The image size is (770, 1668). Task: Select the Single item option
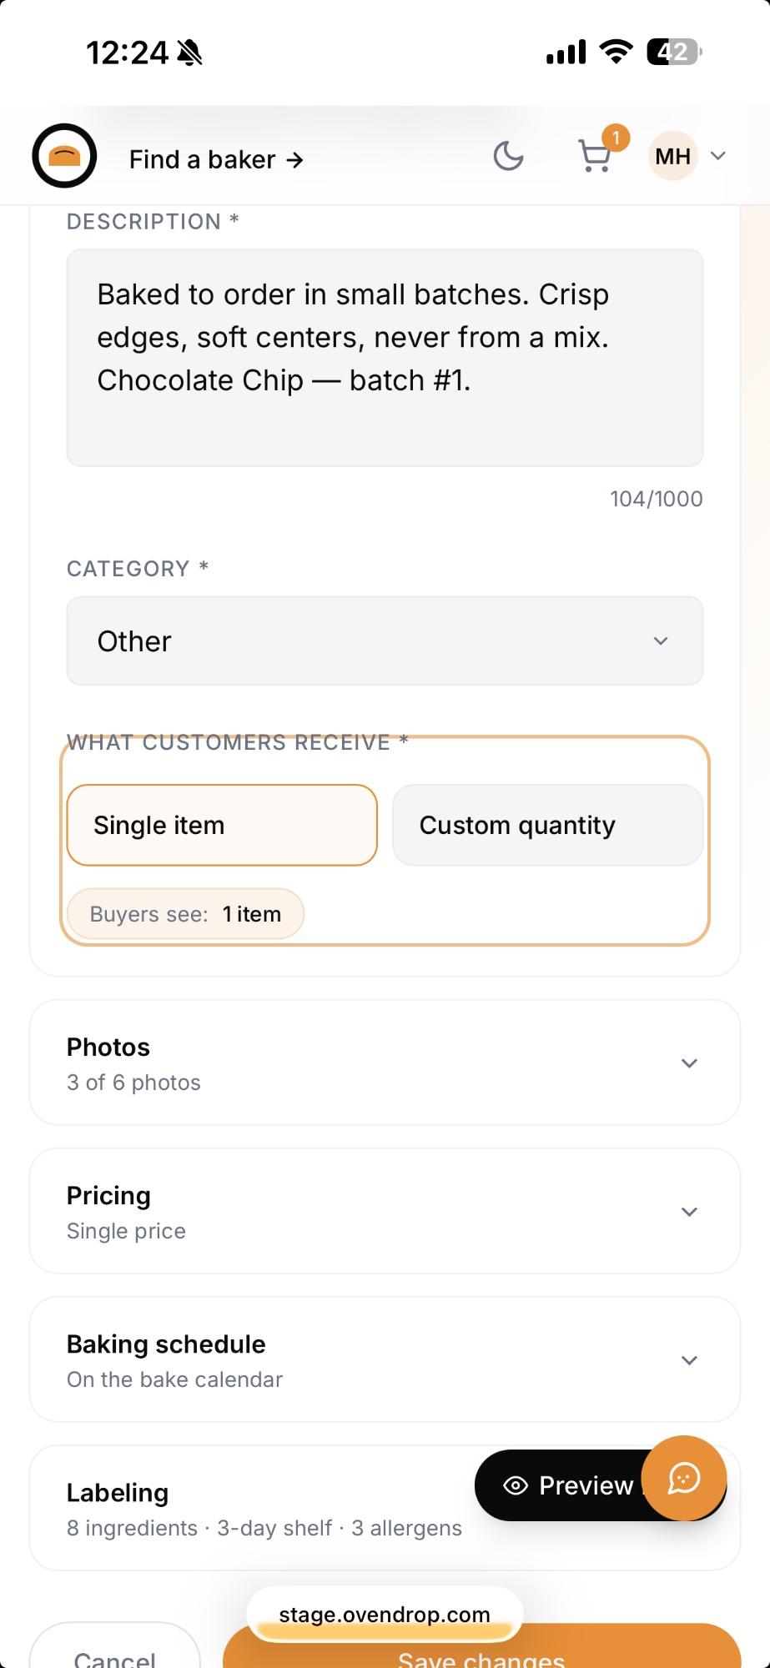pyautogui.click(x=222, y=825)
